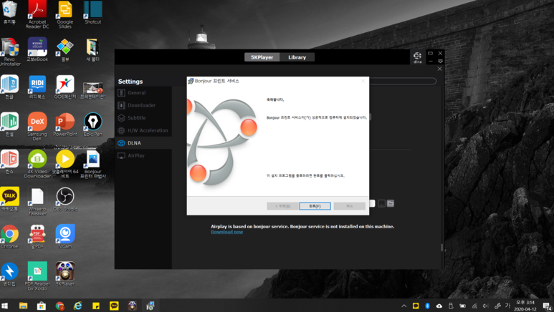
Task: Open General settings in the sidebar
Action: tap(143, 93)
